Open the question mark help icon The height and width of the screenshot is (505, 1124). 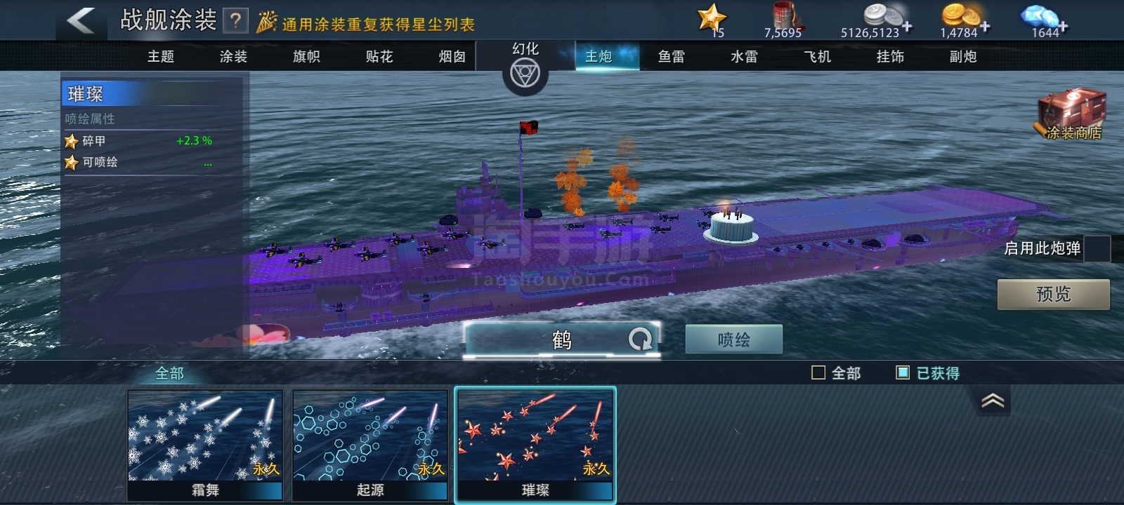236,21
